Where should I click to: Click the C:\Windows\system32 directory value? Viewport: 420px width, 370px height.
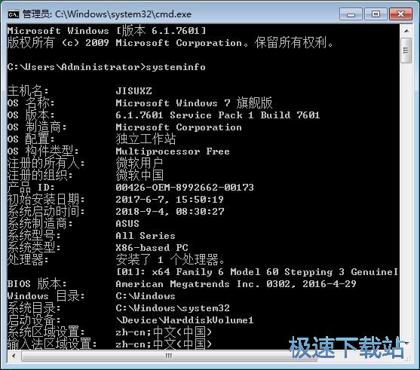[x=173, y=308]
